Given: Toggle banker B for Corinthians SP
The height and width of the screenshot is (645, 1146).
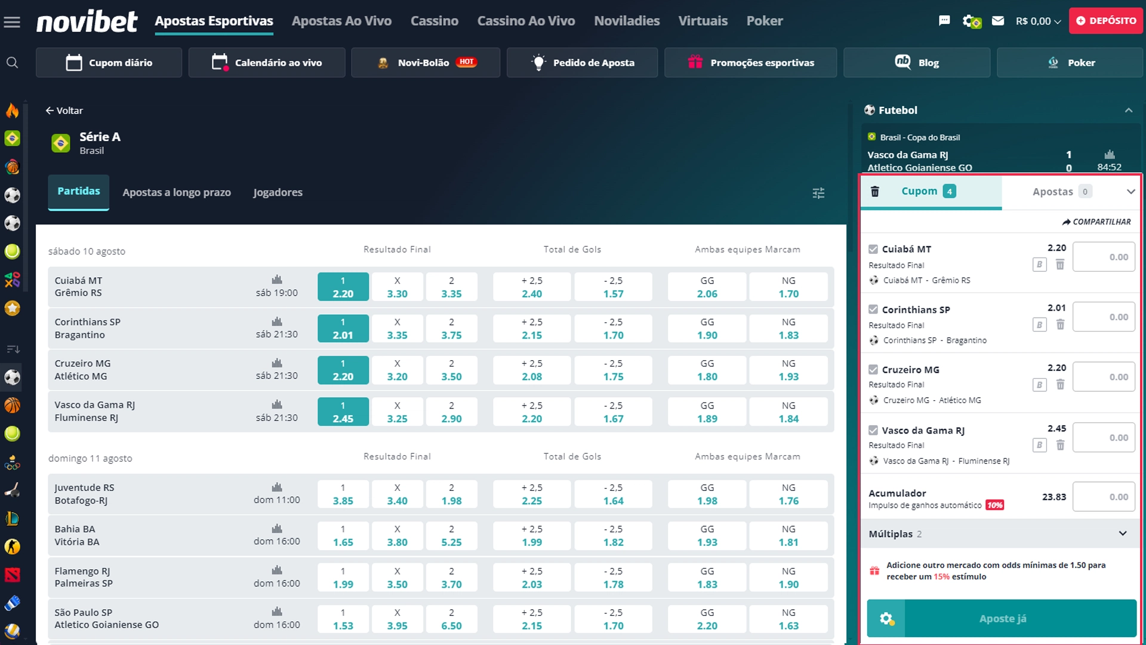Looking at the screenshot, I should coord(1039,325).
